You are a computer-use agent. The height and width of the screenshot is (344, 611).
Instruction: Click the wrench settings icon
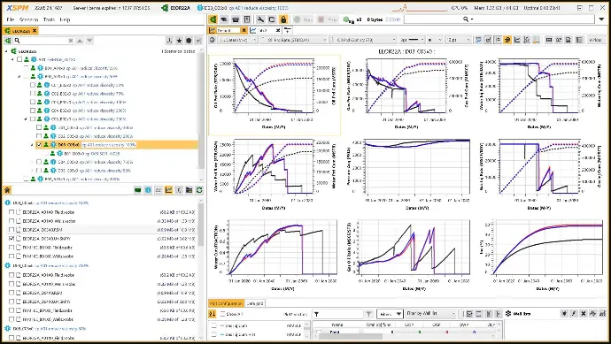coord(260,19)
